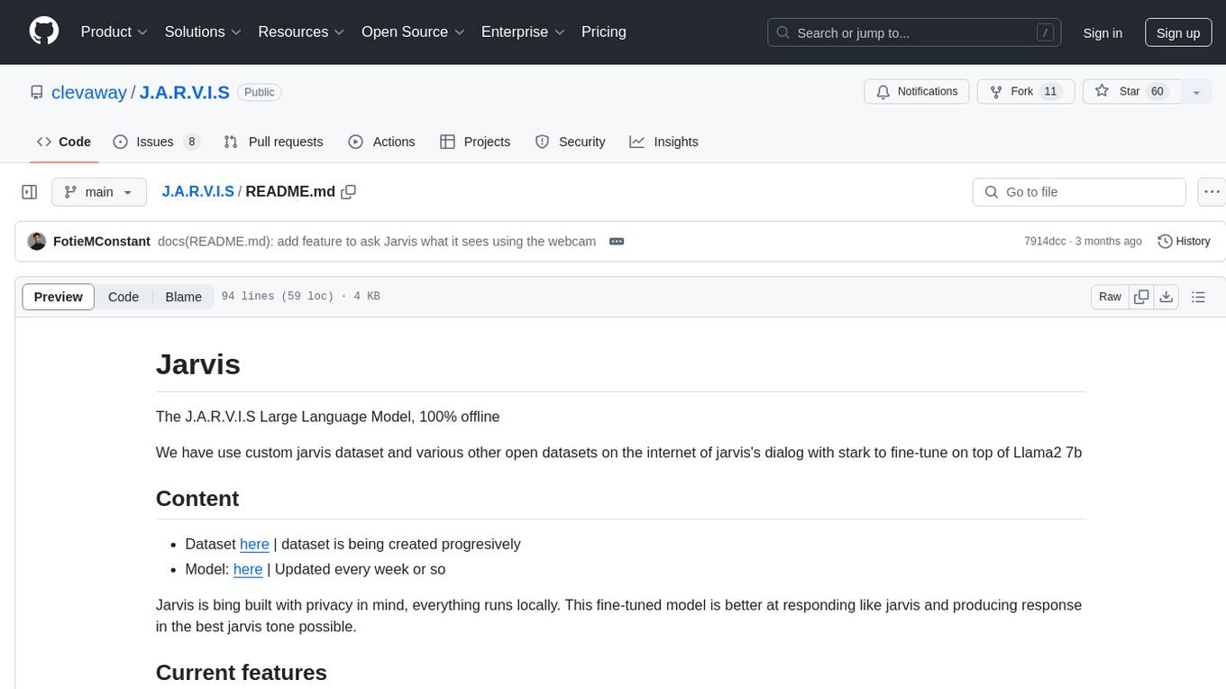View file History
The image size is (1226, 689).
1184,241
